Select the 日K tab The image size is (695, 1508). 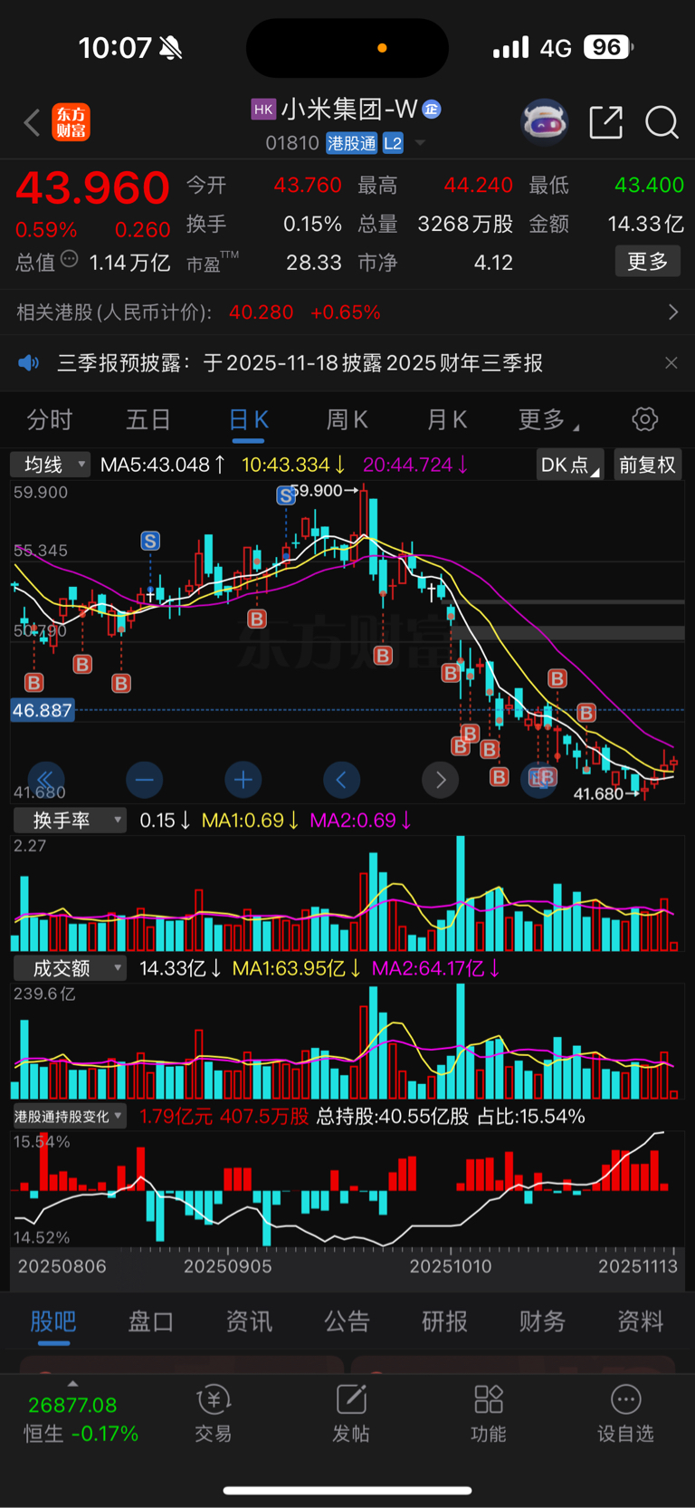coord(248,419)
